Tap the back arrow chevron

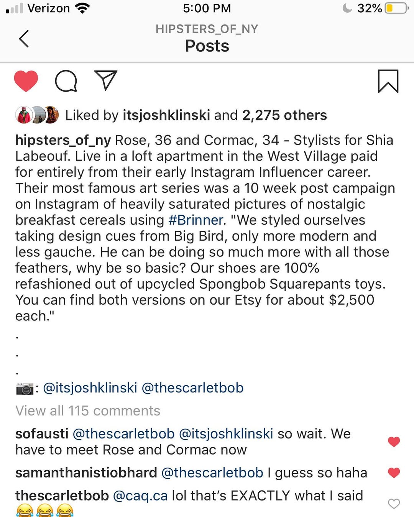click(24, 38)
